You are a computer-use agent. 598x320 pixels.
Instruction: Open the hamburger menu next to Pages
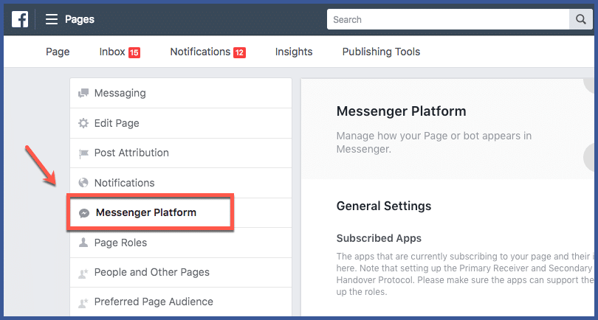point(52,19)
